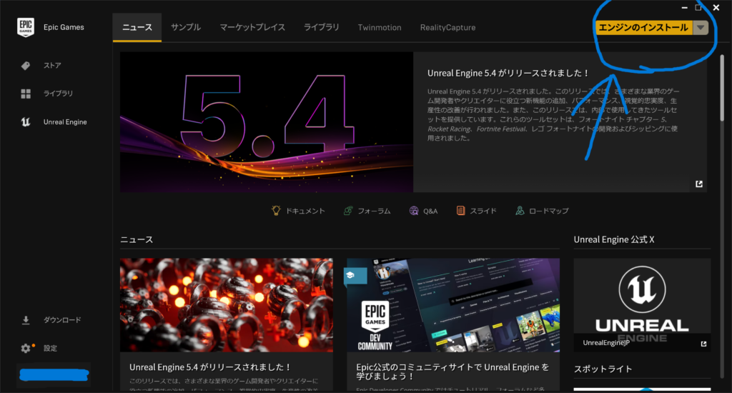Click the settings gear icon

26,349
